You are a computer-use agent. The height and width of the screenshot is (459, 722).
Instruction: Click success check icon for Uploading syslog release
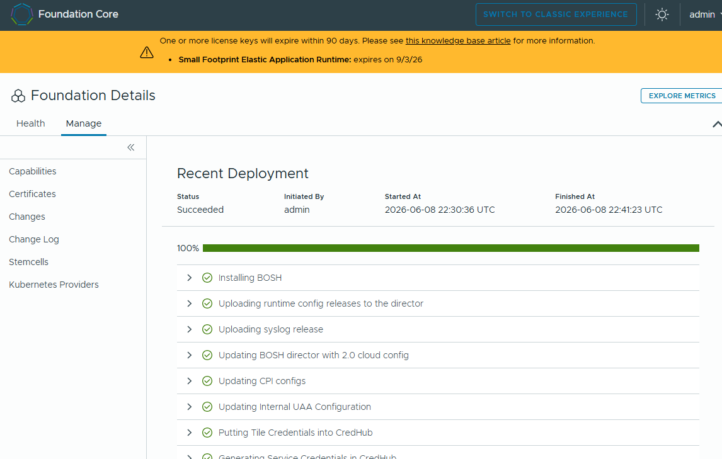coord(207,329)
